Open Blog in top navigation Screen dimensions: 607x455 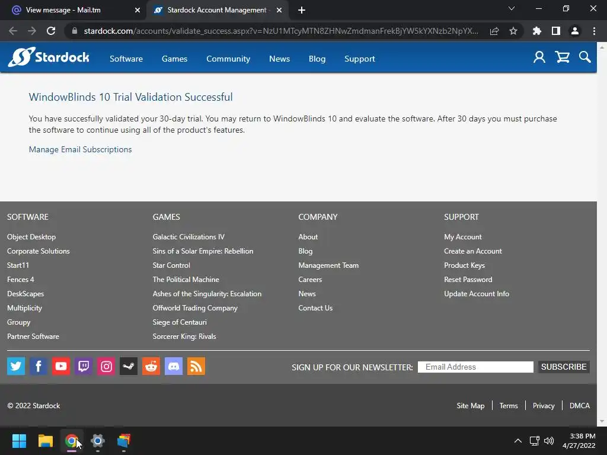coord(317,59)
